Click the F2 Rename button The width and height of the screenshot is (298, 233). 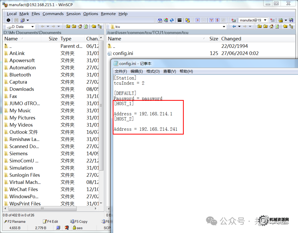(x=15, y=221)
